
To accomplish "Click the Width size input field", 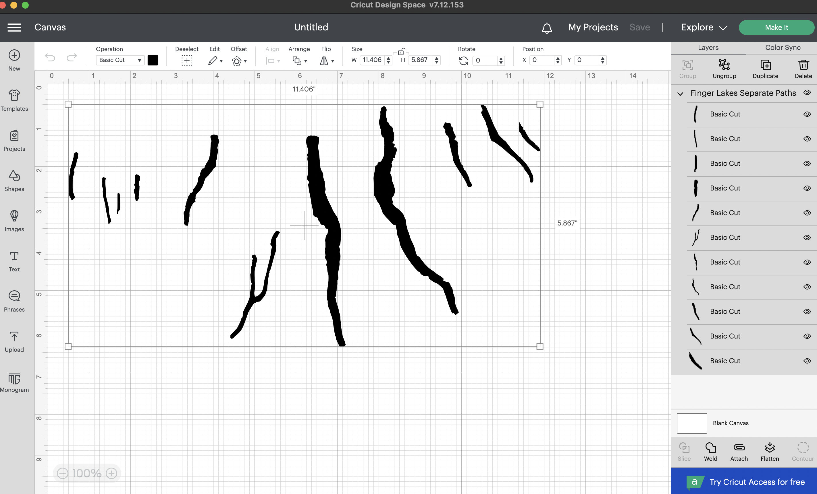I will point(373,60).
